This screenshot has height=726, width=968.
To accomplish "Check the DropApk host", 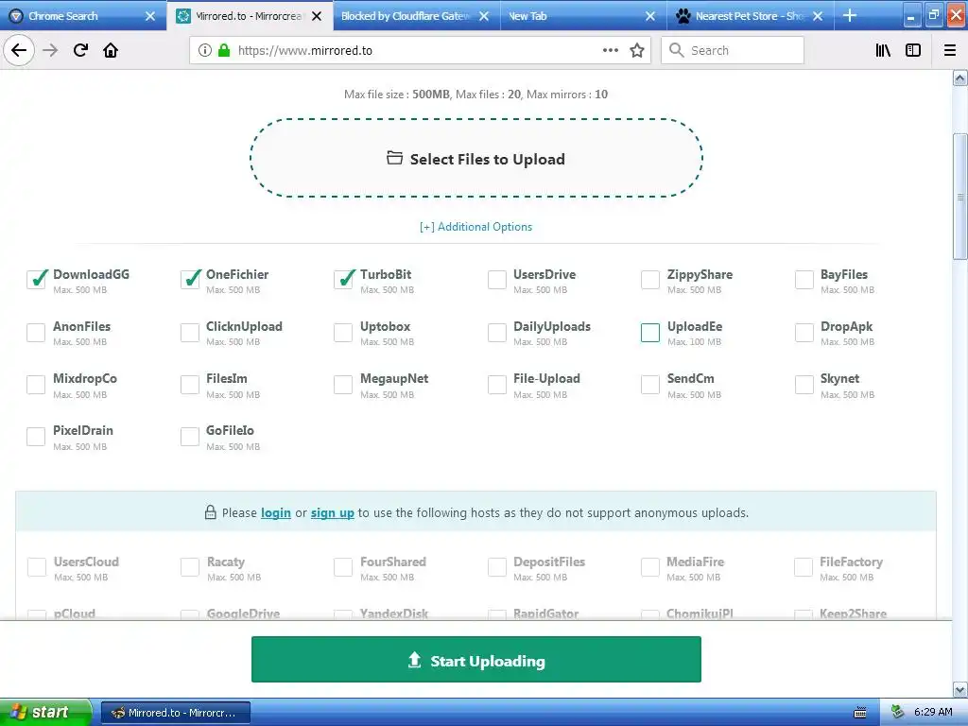I will click(x=804, y=332).
